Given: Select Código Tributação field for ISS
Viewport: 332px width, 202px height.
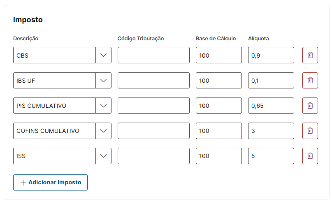Looking at the screenshot, I should tap(153, 156).
